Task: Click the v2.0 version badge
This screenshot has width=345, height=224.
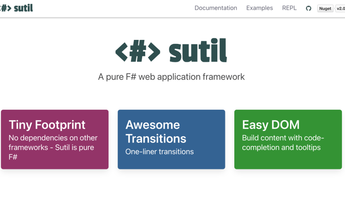Action: 340,8
